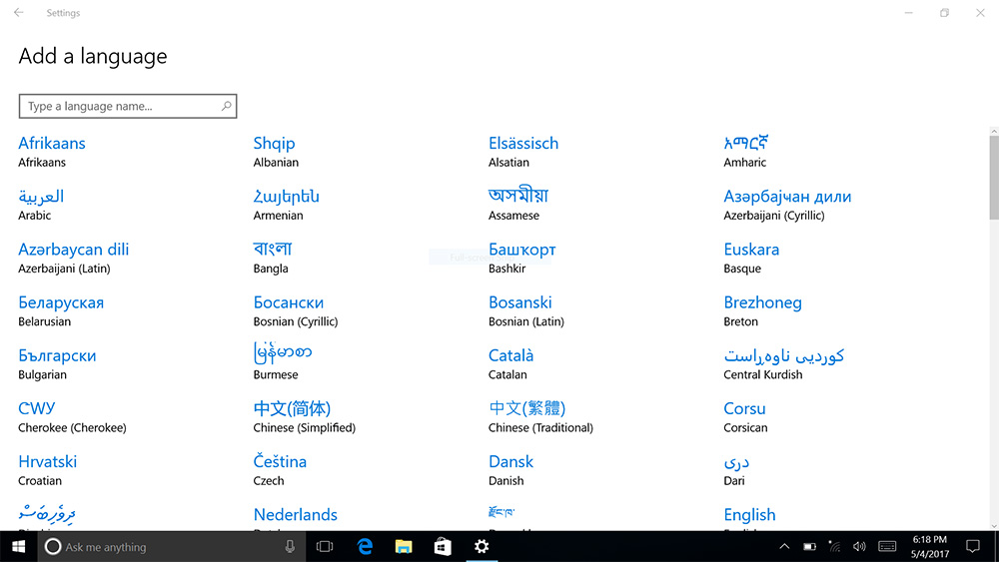Click the Cortana microphone icon

pos(290,546)
